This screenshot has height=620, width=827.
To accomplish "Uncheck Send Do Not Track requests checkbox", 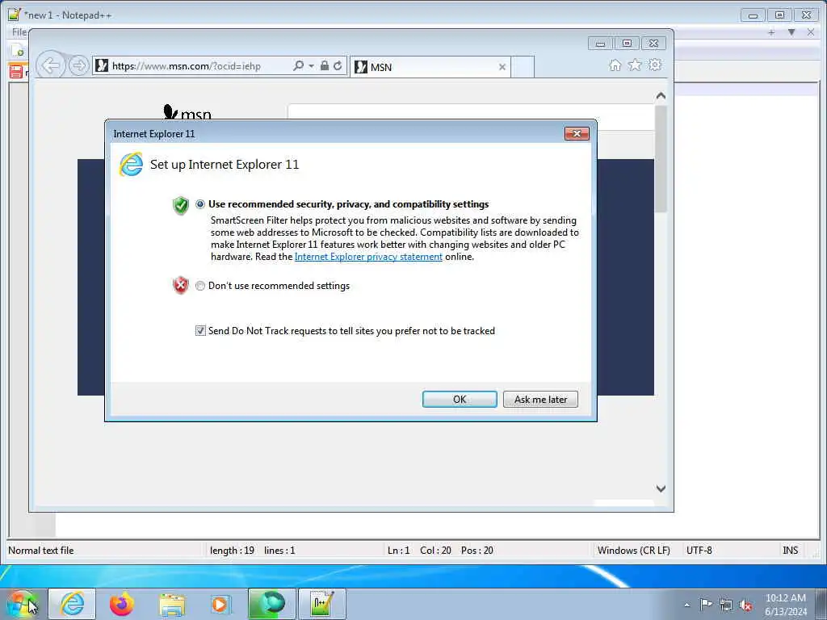I will pyautogui.click(x=200, y=330).
